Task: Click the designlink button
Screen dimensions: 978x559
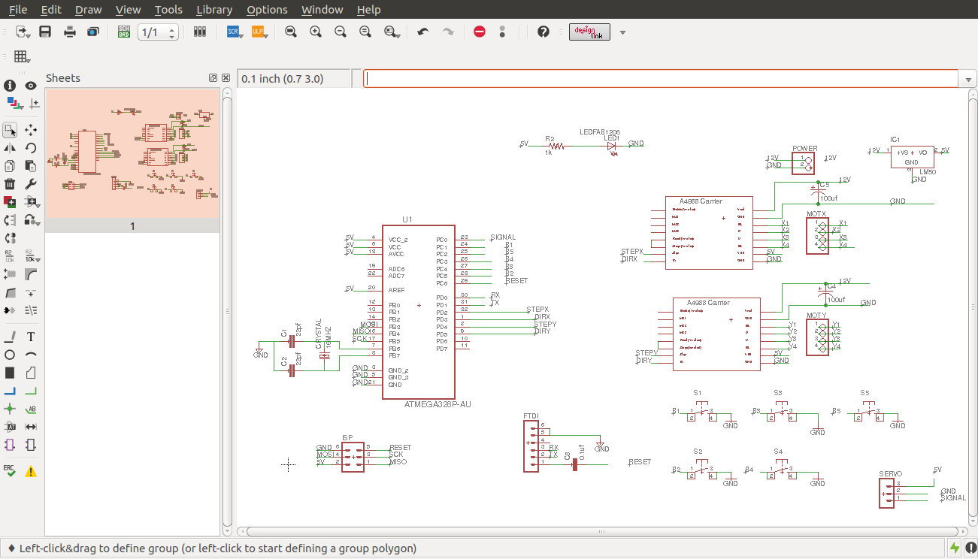Action: (589, 32)
